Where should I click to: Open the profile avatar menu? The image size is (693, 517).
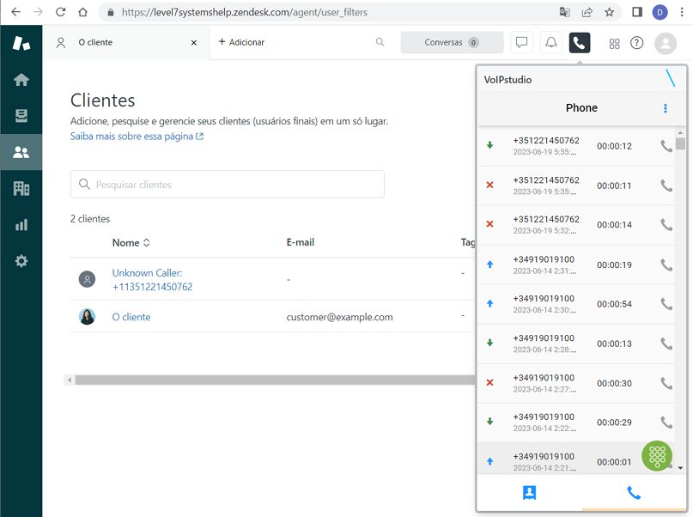666,44
